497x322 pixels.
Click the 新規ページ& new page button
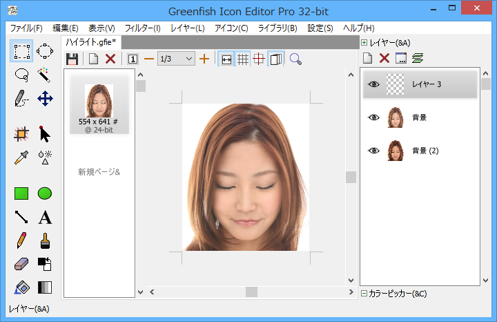click(x=99, y=171)
